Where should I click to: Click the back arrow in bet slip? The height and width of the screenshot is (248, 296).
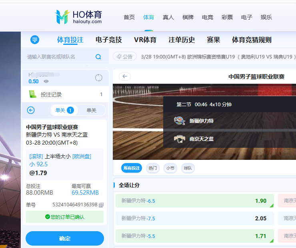click(31, 110)
